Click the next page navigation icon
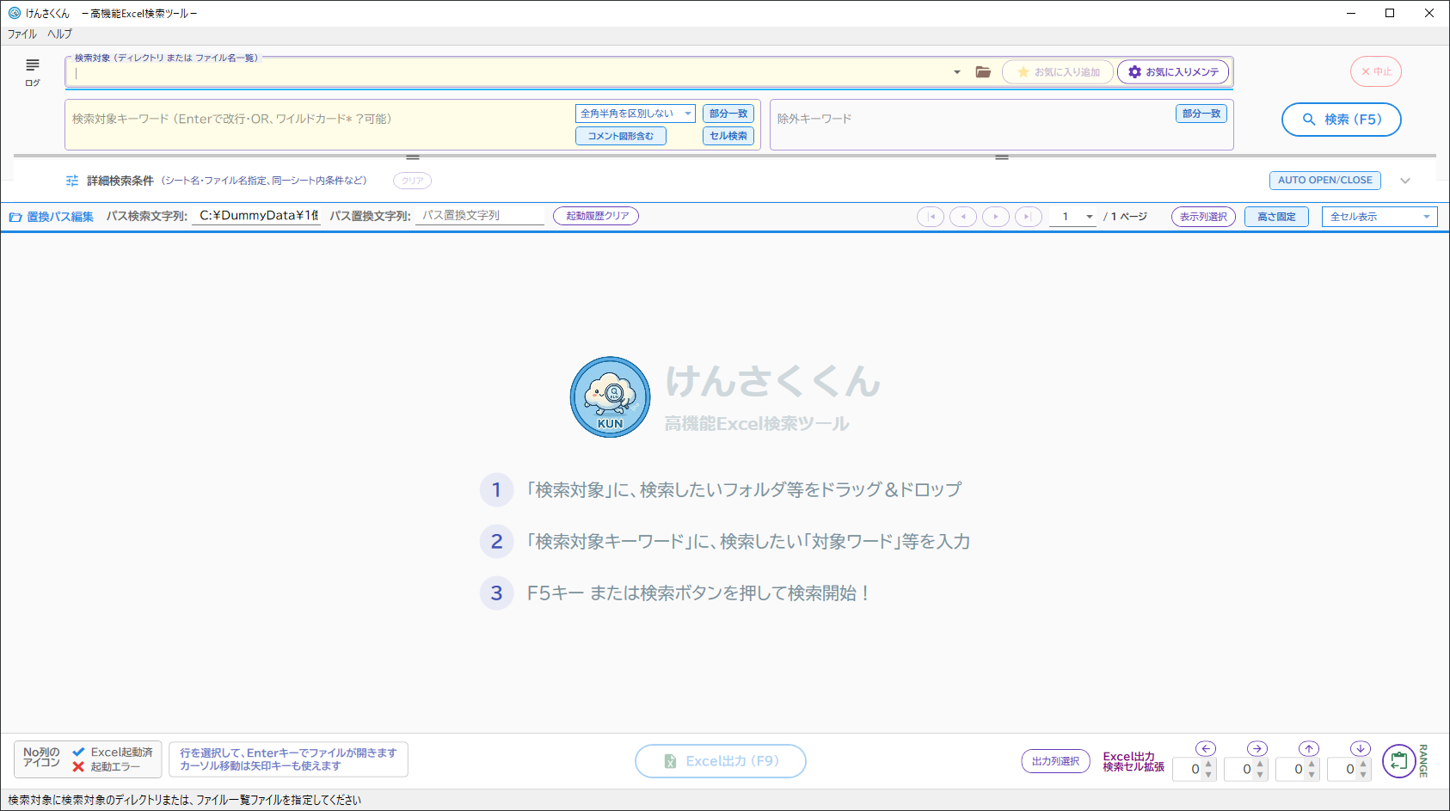The image size is (1450, 811). 996,217
